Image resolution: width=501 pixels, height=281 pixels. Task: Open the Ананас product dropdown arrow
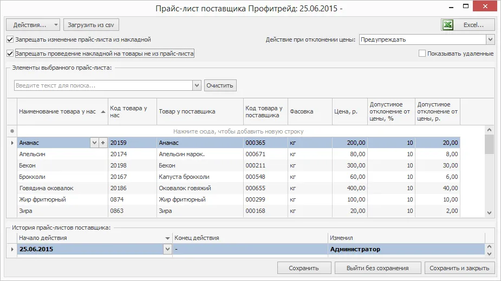point(94,143)
